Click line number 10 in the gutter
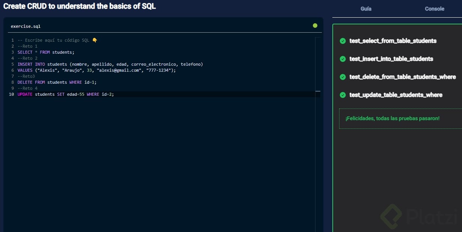This screenshot has width=462, height=232. tap(11, 94)
